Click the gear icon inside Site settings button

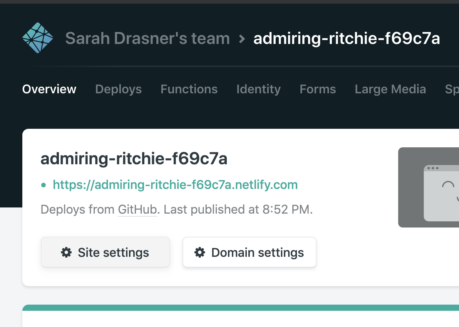pos(66,252)
